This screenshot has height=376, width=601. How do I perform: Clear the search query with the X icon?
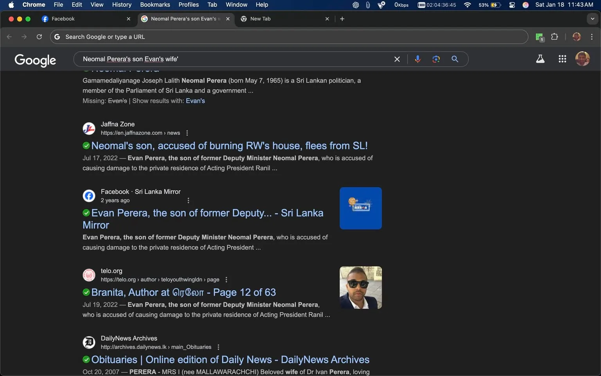click(x=397, y=59)
